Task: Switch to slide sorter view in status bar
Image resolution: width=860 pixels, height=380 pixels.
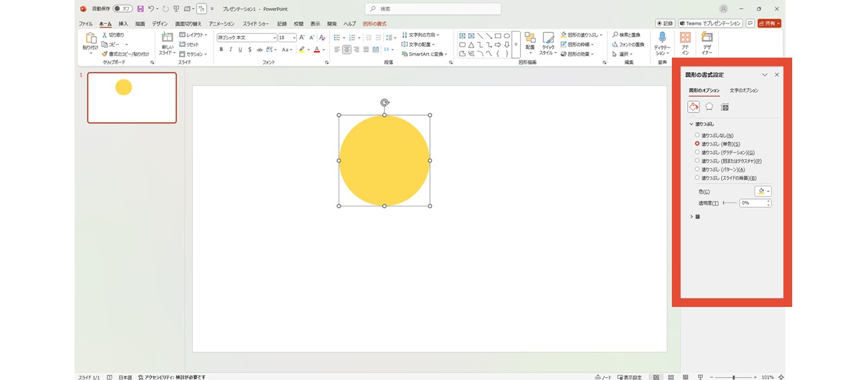Action: [671, 377]
